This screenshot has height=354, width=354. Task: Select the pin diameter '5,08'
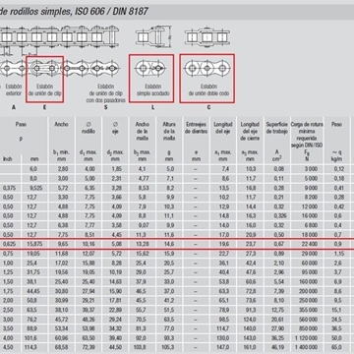click(116, 244)
